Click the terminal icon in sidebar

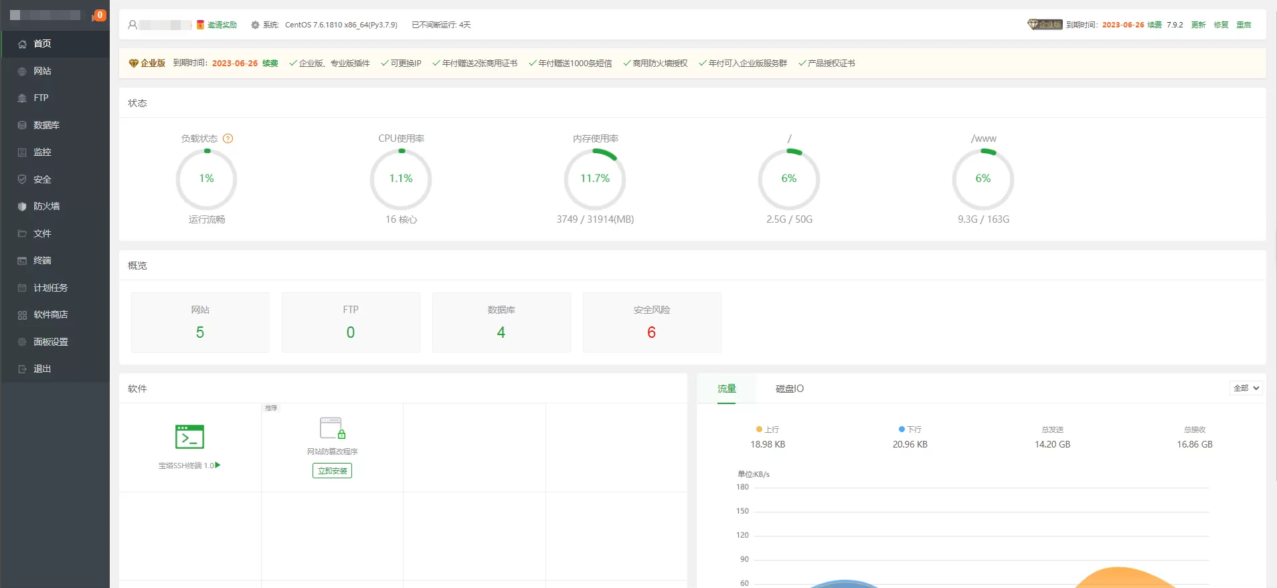[x=22, y=261]
